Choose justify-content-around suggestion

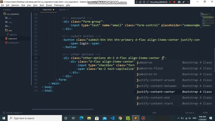(x=174, y=80)
